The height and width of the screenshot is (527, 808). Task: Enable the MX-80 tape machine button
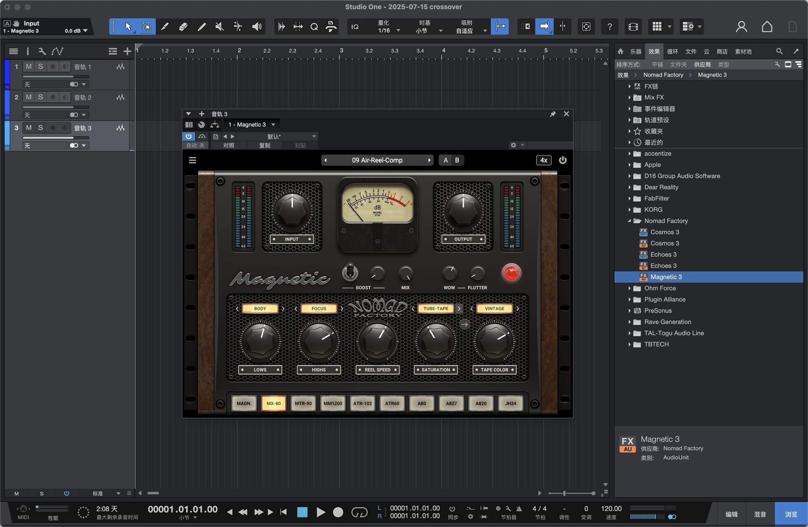274,403
